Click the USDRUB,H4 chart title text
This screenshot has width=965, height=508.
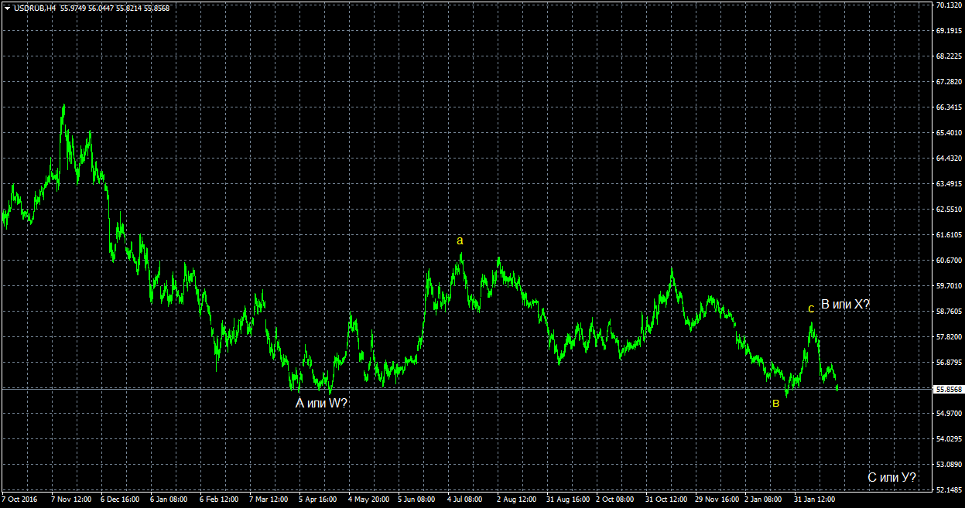click(x=34, y=8)
